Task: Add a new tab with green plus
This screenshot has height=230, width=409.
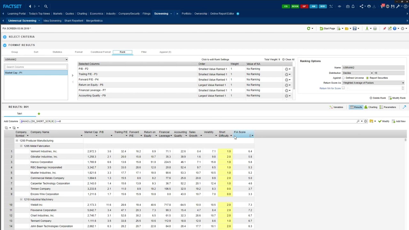Action: (39, 114)
